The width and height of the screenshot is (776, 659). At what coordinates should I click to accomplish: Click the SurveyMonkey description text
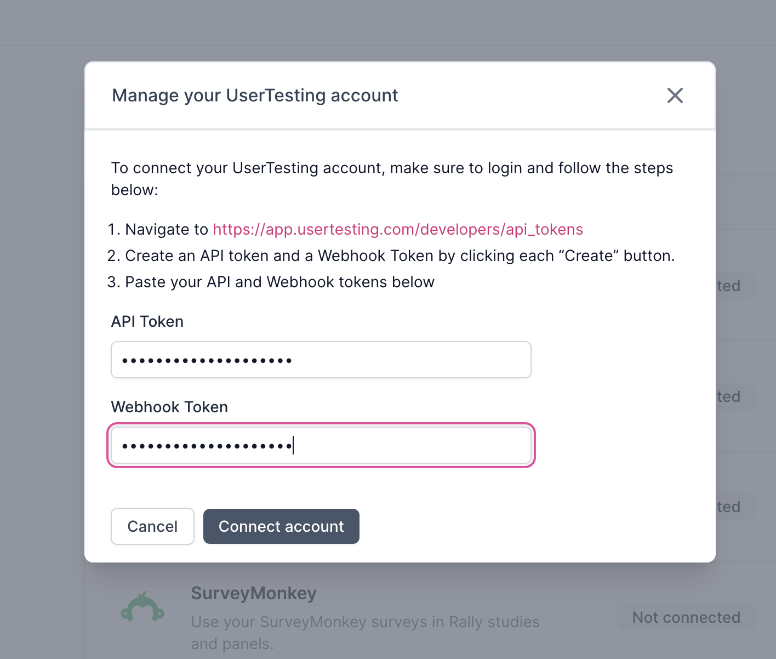click(365, 632)
